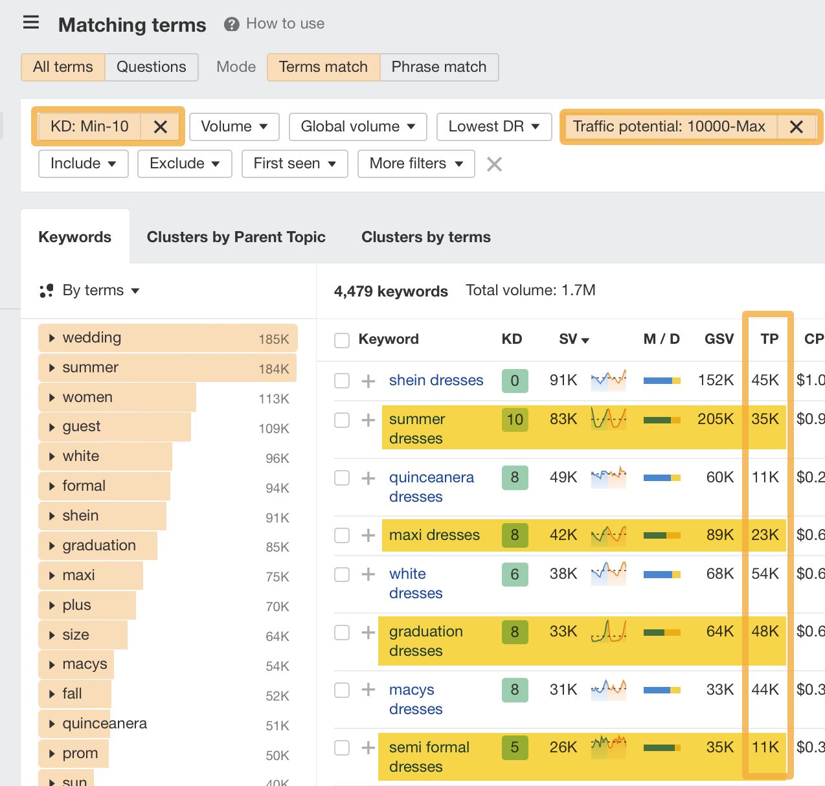
Task: Open the More filters dropdown
Action: (416, 164)
